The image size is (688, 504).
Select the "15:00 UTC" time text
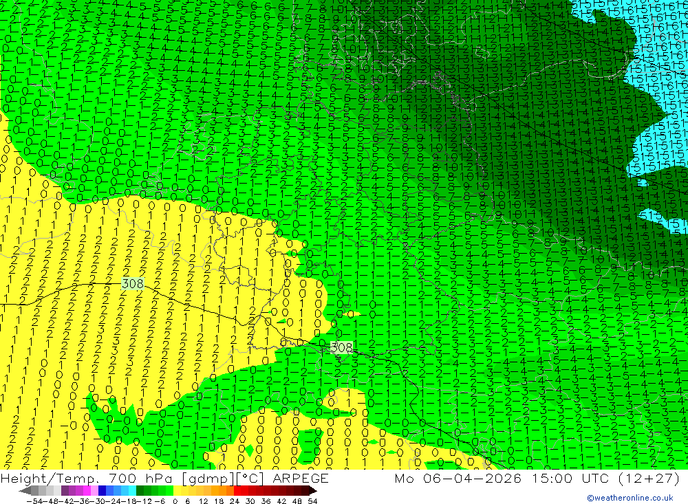(x=571, y=478)
